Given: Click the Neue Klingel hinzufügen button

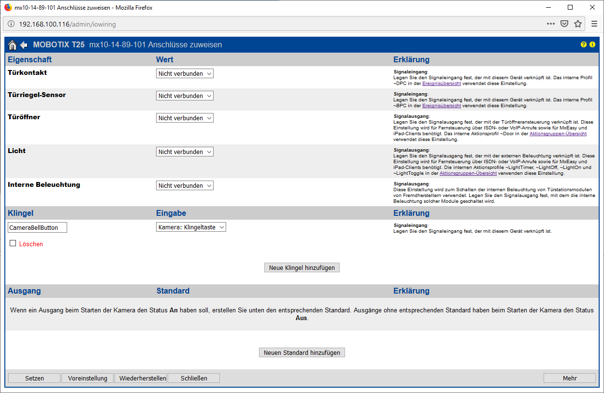Looking at the screenshot, I should tap(302, 267).
